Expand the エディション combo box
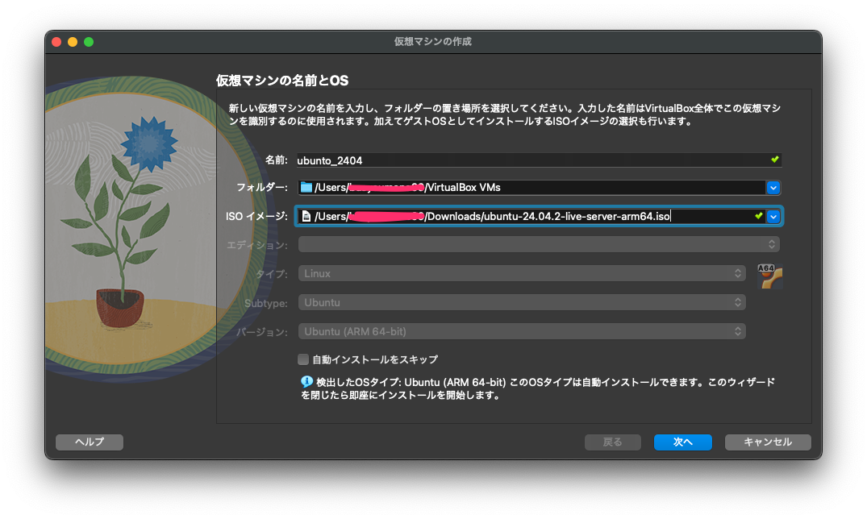 pyautogui.click(x=539, y=244)
